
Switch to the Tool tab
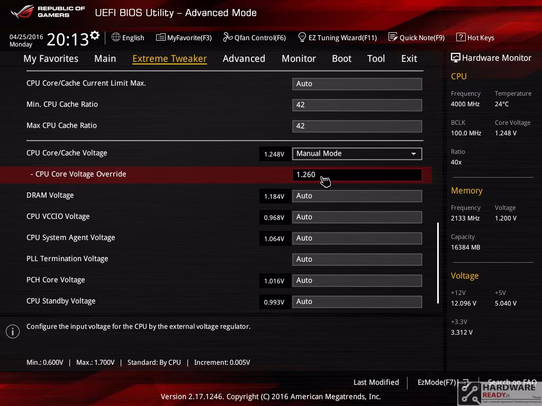[x=376, y=59]
